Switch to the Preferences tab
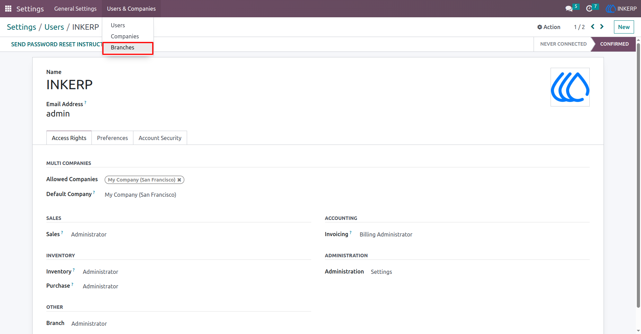Screen dimensions: 641x334 tap(112, 138)
